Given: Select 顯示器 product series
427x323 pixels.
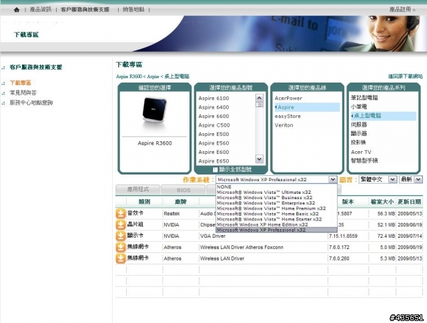Looking at the screenshot, I should [359, 133].
